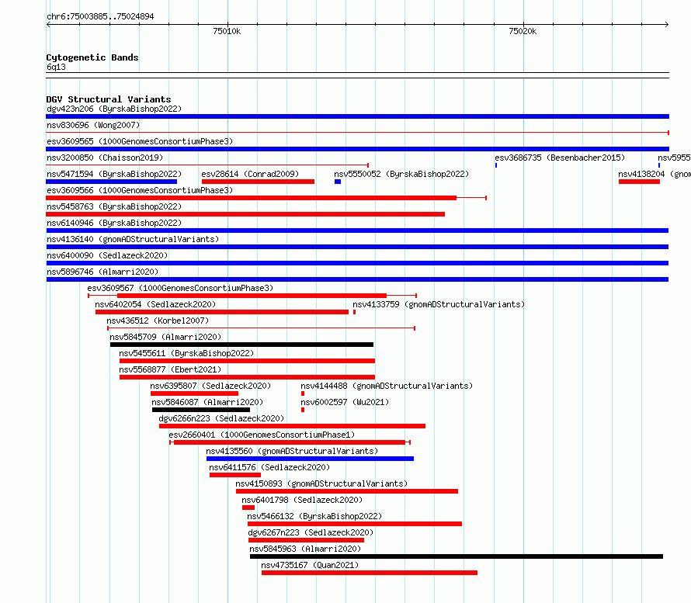Open nsv5466132 (ByrskaBishop2022) label
The height and width of the screenshot is (603, 691).
314,516
